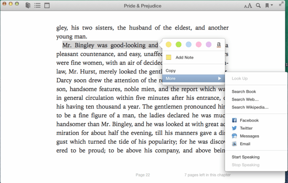The image size is (288, 183).
Task: Share the selection via Messages
Action: coord(249,136)
